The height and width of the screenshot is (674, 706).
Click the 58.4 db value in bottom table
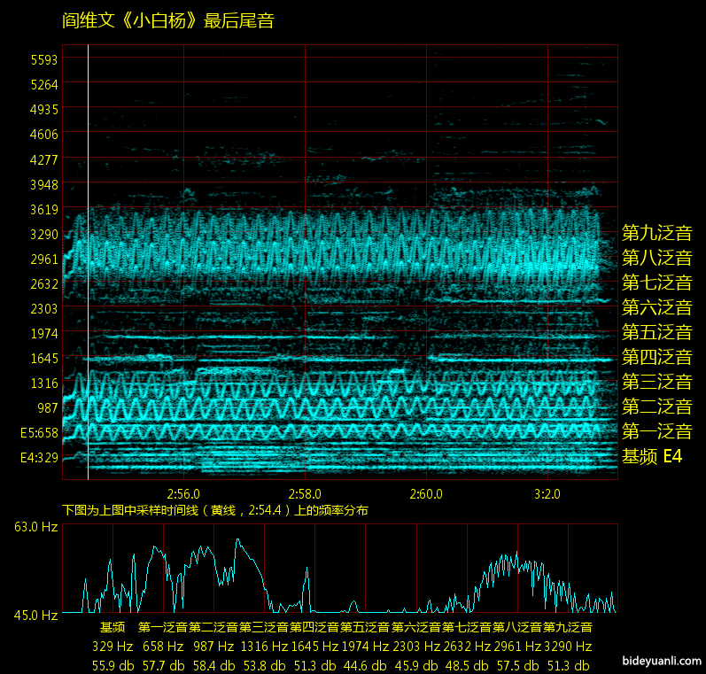[213, 665]
